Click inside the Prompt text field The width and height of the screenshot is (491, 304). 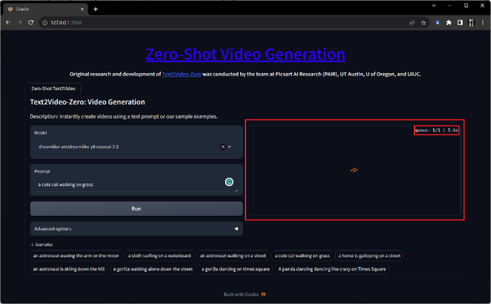[125, 184]
